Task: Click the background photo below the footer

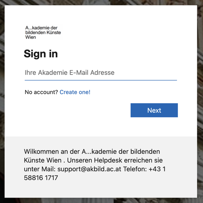Action: [x=101, y=200]
